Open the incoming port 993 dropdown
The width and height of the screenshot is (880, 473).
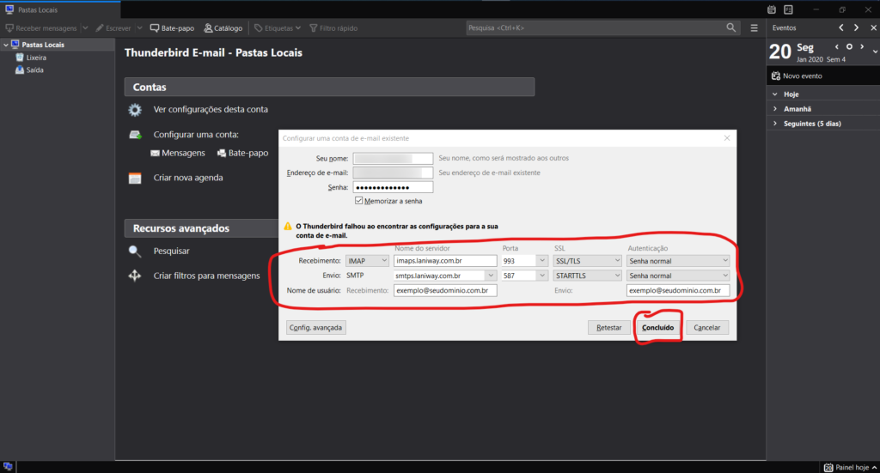541,261
